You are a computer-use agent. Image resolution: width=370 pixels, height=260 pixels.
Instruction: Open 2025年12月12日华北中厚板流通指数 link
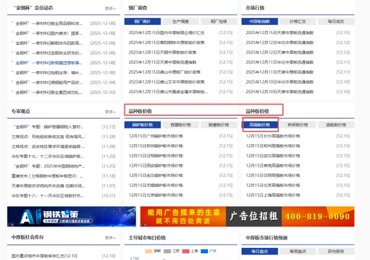280,42
